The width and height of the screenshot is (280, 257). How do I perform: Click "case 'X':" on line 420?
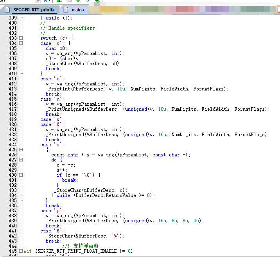tap(52, 124)
